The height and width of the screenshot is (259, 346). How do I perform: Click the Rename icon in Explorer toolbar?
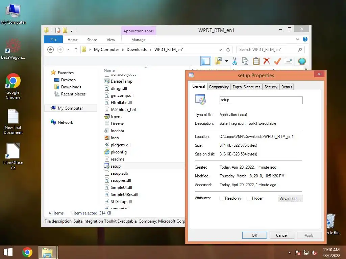click(x=289, y=61)
